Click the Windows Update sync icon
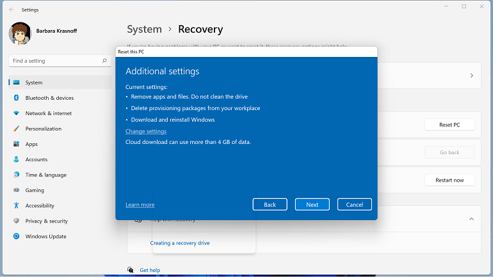This screenshot has height=277, width=493. point(17,236)
